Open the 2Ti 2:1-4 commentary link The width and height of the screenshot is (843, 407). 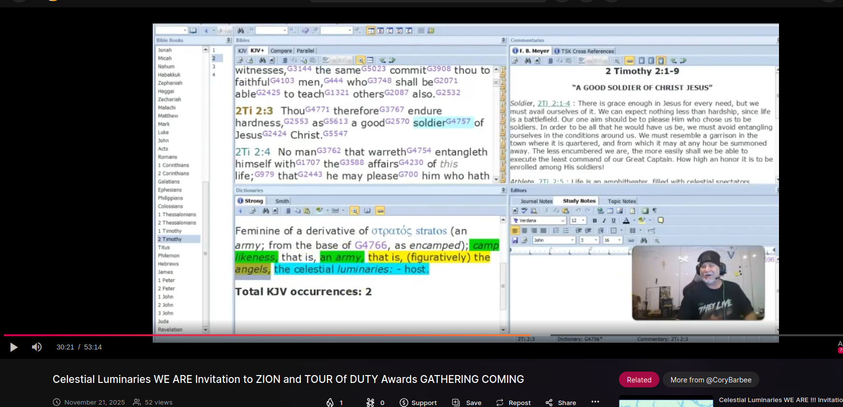click(553, 104)
